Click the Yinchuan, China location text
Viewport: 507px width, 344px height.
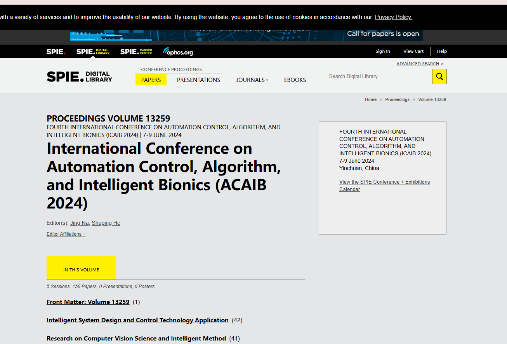359,168
